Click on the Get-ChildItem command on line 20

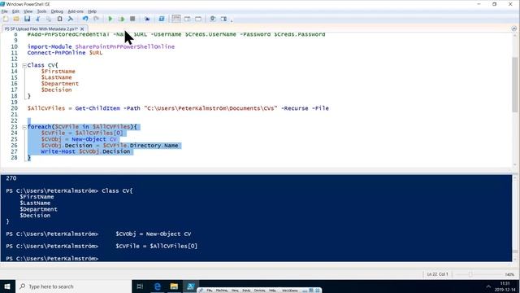click(x=97, y=108)
